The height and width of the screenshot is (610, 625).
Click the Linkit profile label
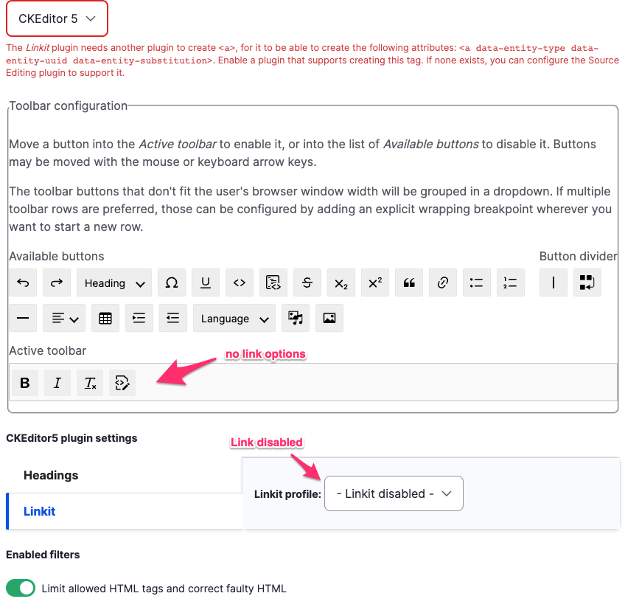click(287, 494)
